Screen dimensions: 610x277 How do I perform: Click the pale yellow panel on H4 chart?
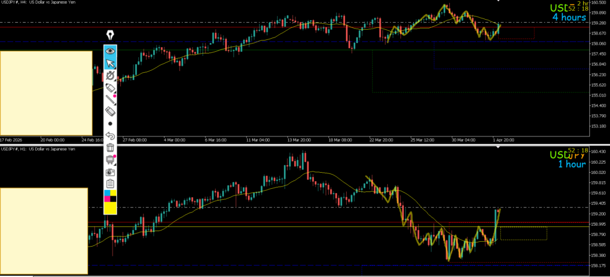tap(46, 93)
